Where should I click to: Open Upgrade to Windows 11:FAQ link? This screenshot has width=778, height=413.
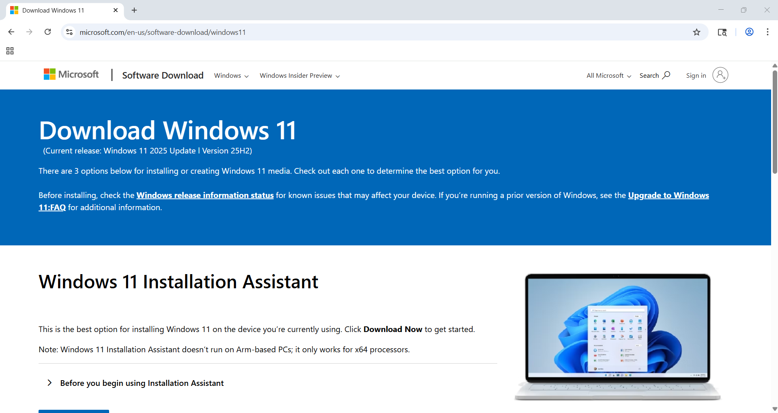pyautogui.click(x=668, y=195)
